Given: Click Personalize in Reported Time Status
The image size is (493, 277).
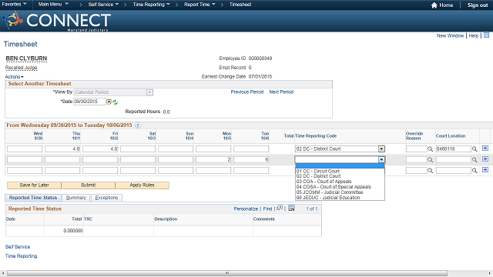Looking at the screenshot, I should coord(246,209).
